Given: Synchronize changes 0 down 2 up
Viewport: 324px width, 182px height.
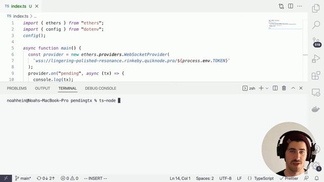Looking at the screenshot, I should click(x=46, y=178).
